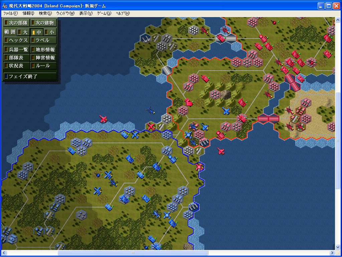Select the red jet parked beside the gray airfield
This screenshot has width=342, height=257.
coord(151,126)
